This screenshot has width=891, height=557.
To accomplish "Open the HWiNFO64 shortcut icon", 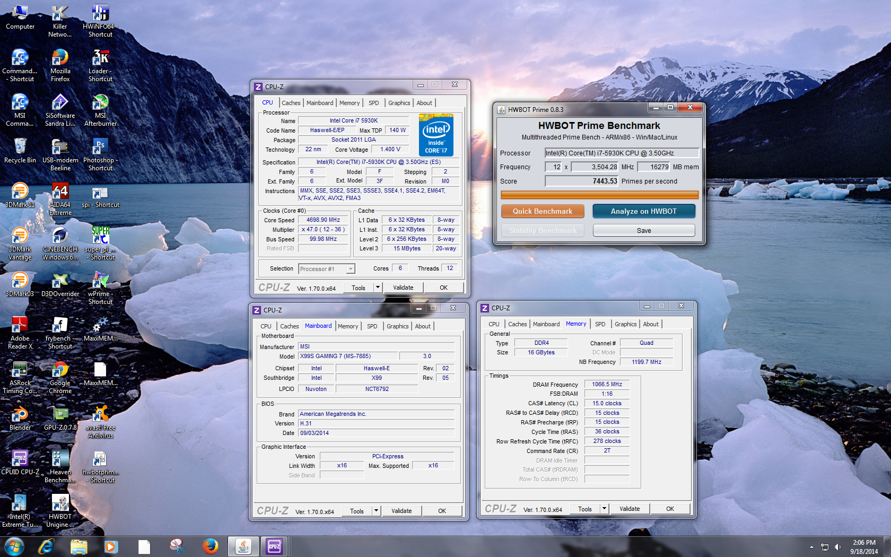I will [100, 21].
